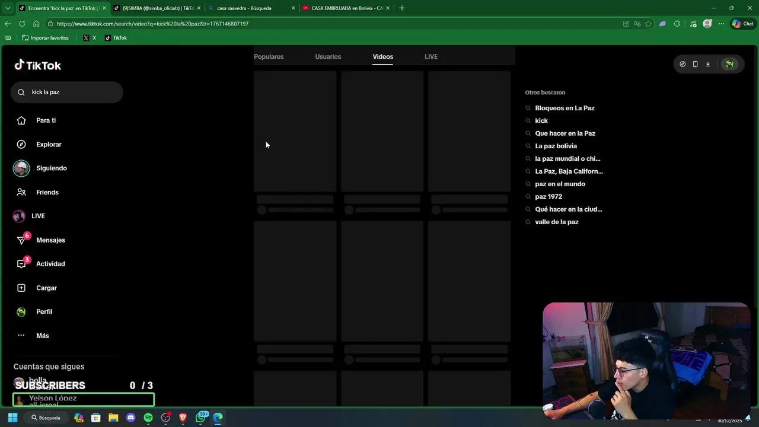759x427 pixels.
Task: Click 'La paz bolivia' suggestion
Action: tap(556, 146)
